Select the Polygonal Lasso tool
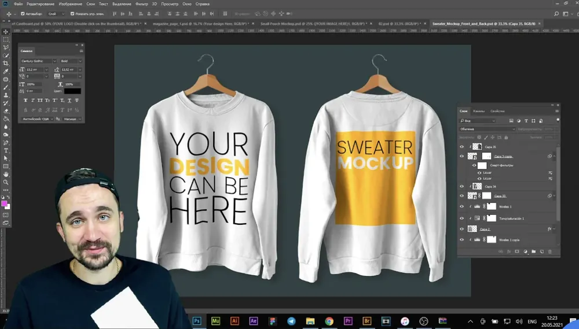Screen dimensions: 579x329 click(6, 47)
